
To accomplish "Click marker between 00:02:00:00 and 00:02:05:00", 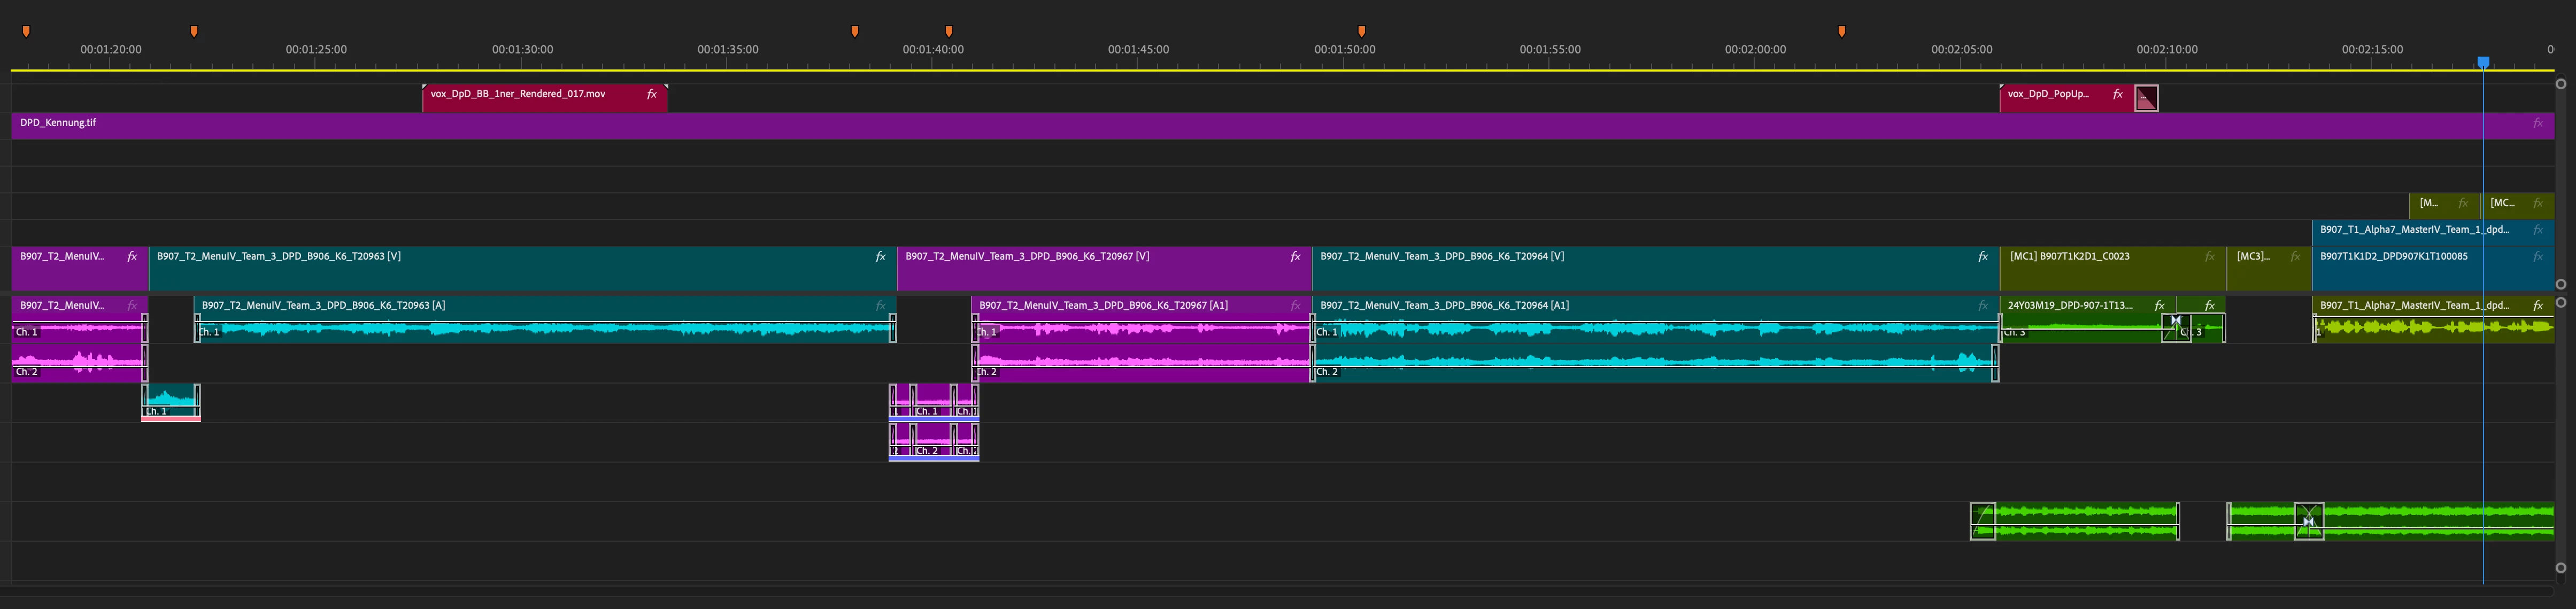I will click(x=1841, y=32).
